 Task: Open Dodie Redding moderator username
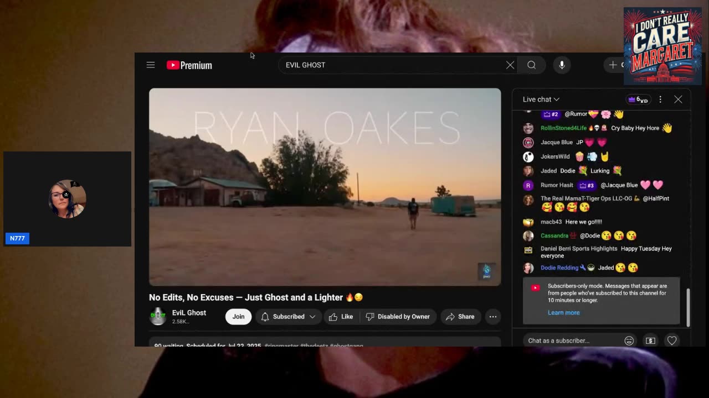pos(559,268)
